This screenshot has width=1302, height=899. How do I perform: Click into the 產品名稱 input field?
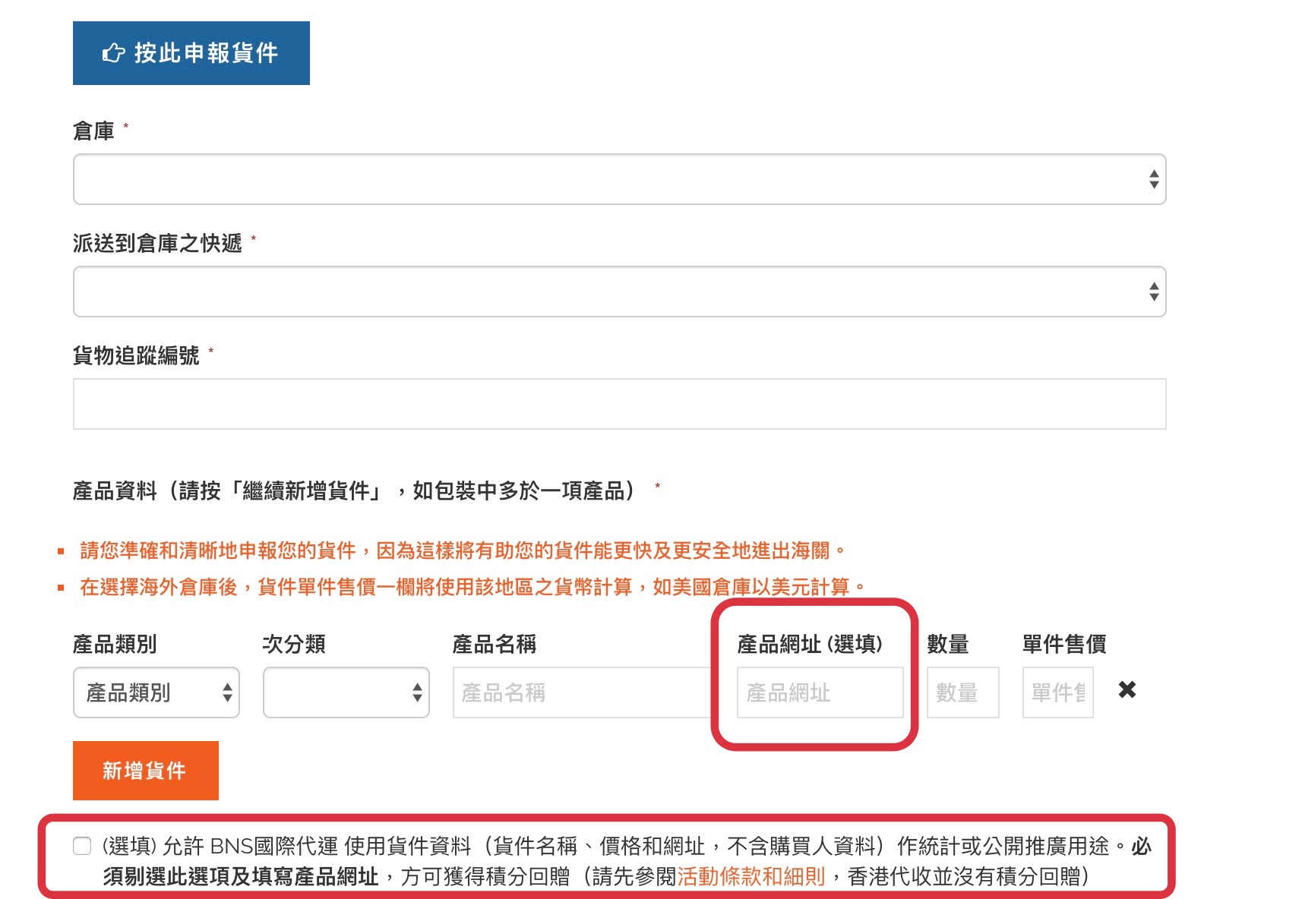581,692
